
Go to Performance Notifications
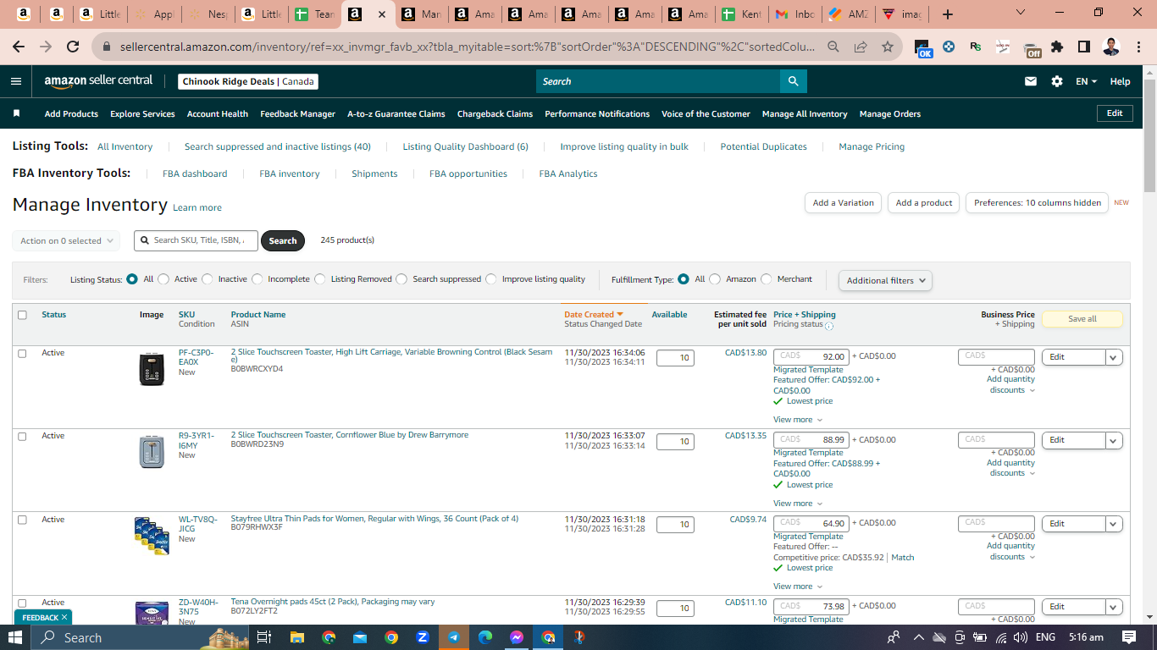pos(597,113)
